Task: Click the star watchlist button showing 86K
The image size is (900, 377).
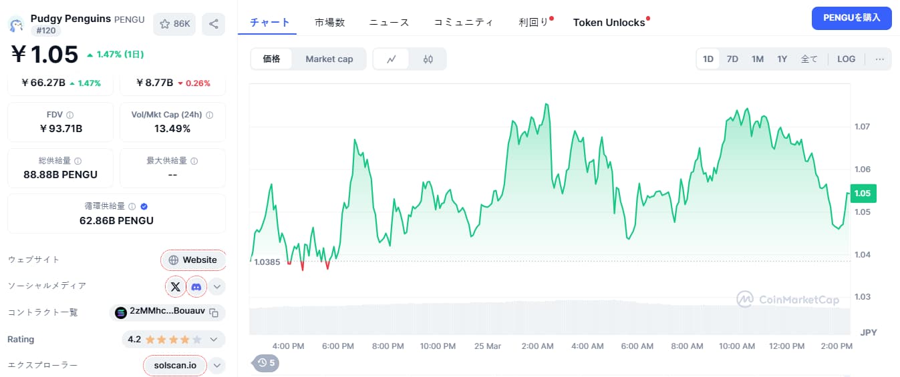Action: click(x=174, y=24)
